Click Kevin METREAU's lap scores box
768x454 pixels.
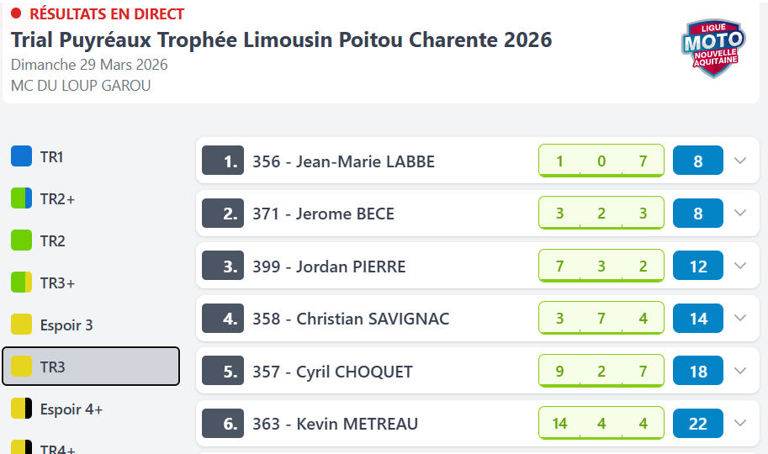pyautogui.click(x=601, y=424)
